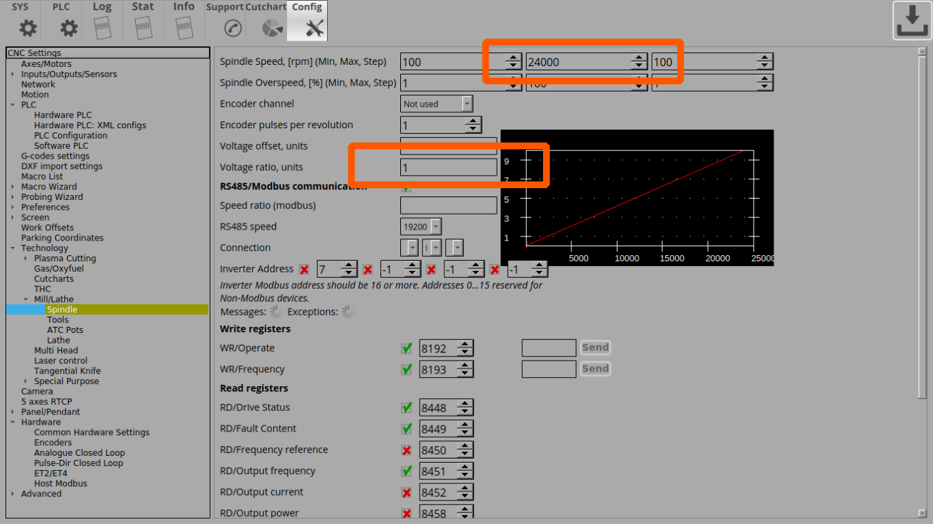The width and height of the screenshot is (933, 524).
Task: Toggle the RD/Drive Status checkbox
Action: [x=406, y=408]
